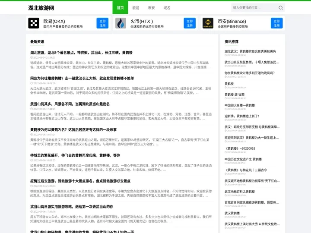Viewport: 311px width, 233px height.
Task: Click the search magnifier icon
Action: point(280,8)
